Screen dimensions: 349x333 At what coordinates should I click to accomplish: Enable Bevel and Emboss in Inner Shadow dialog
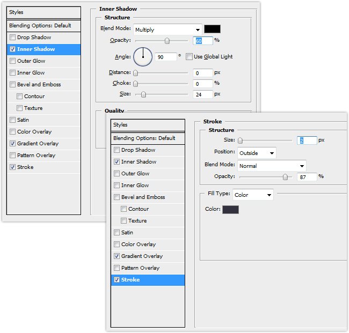(x=13, y=84)
